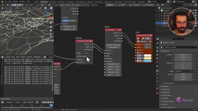The image size is (198, 111).
Task: Click the Show New button in Subdivide node
Action: click(117, 45)
